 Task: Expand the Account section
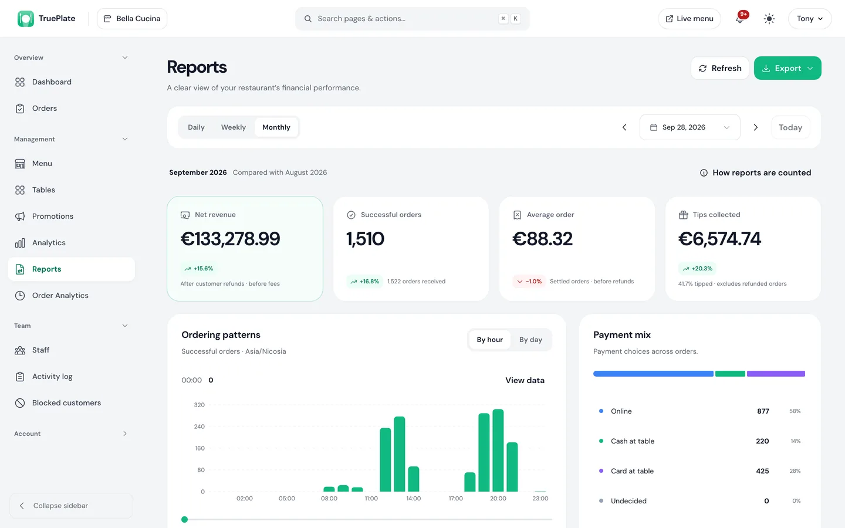[x=124, y=434]
